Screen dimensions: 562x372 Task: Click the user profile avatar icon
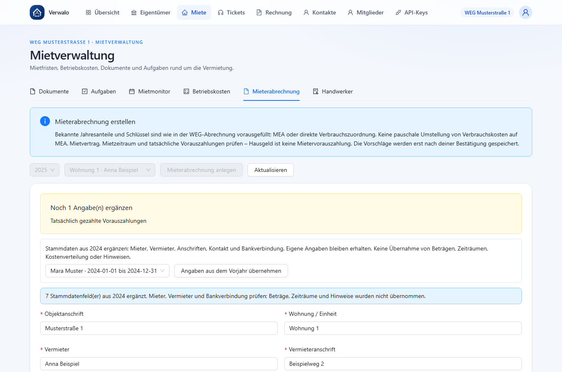pos(526,12)
